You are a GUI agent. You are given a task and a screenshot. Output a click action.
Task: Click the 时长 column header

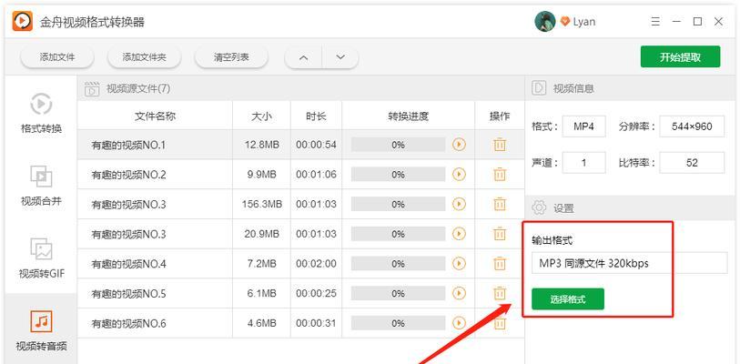[x=316, y=116]
